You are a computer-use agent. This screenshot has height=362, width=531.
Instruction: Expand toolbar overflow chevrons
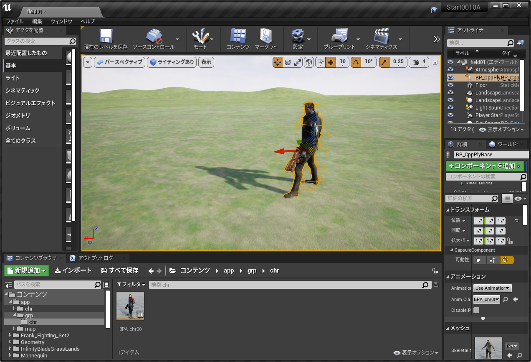coord(437,39)
